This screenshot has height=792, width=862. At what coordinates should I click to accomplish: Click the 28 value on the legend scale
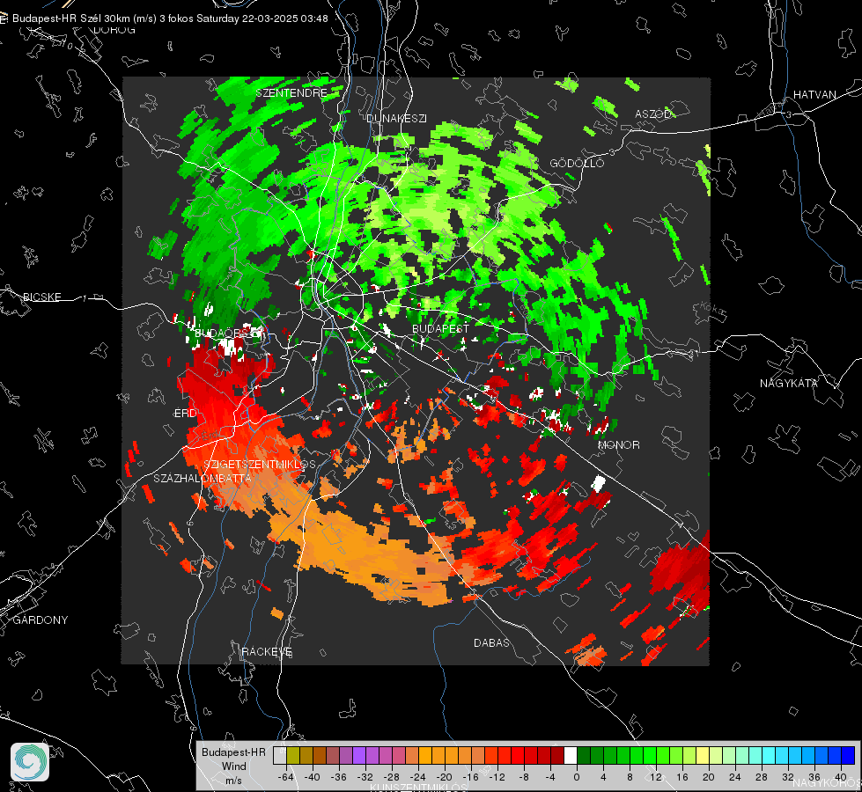(x=762, y=777)
